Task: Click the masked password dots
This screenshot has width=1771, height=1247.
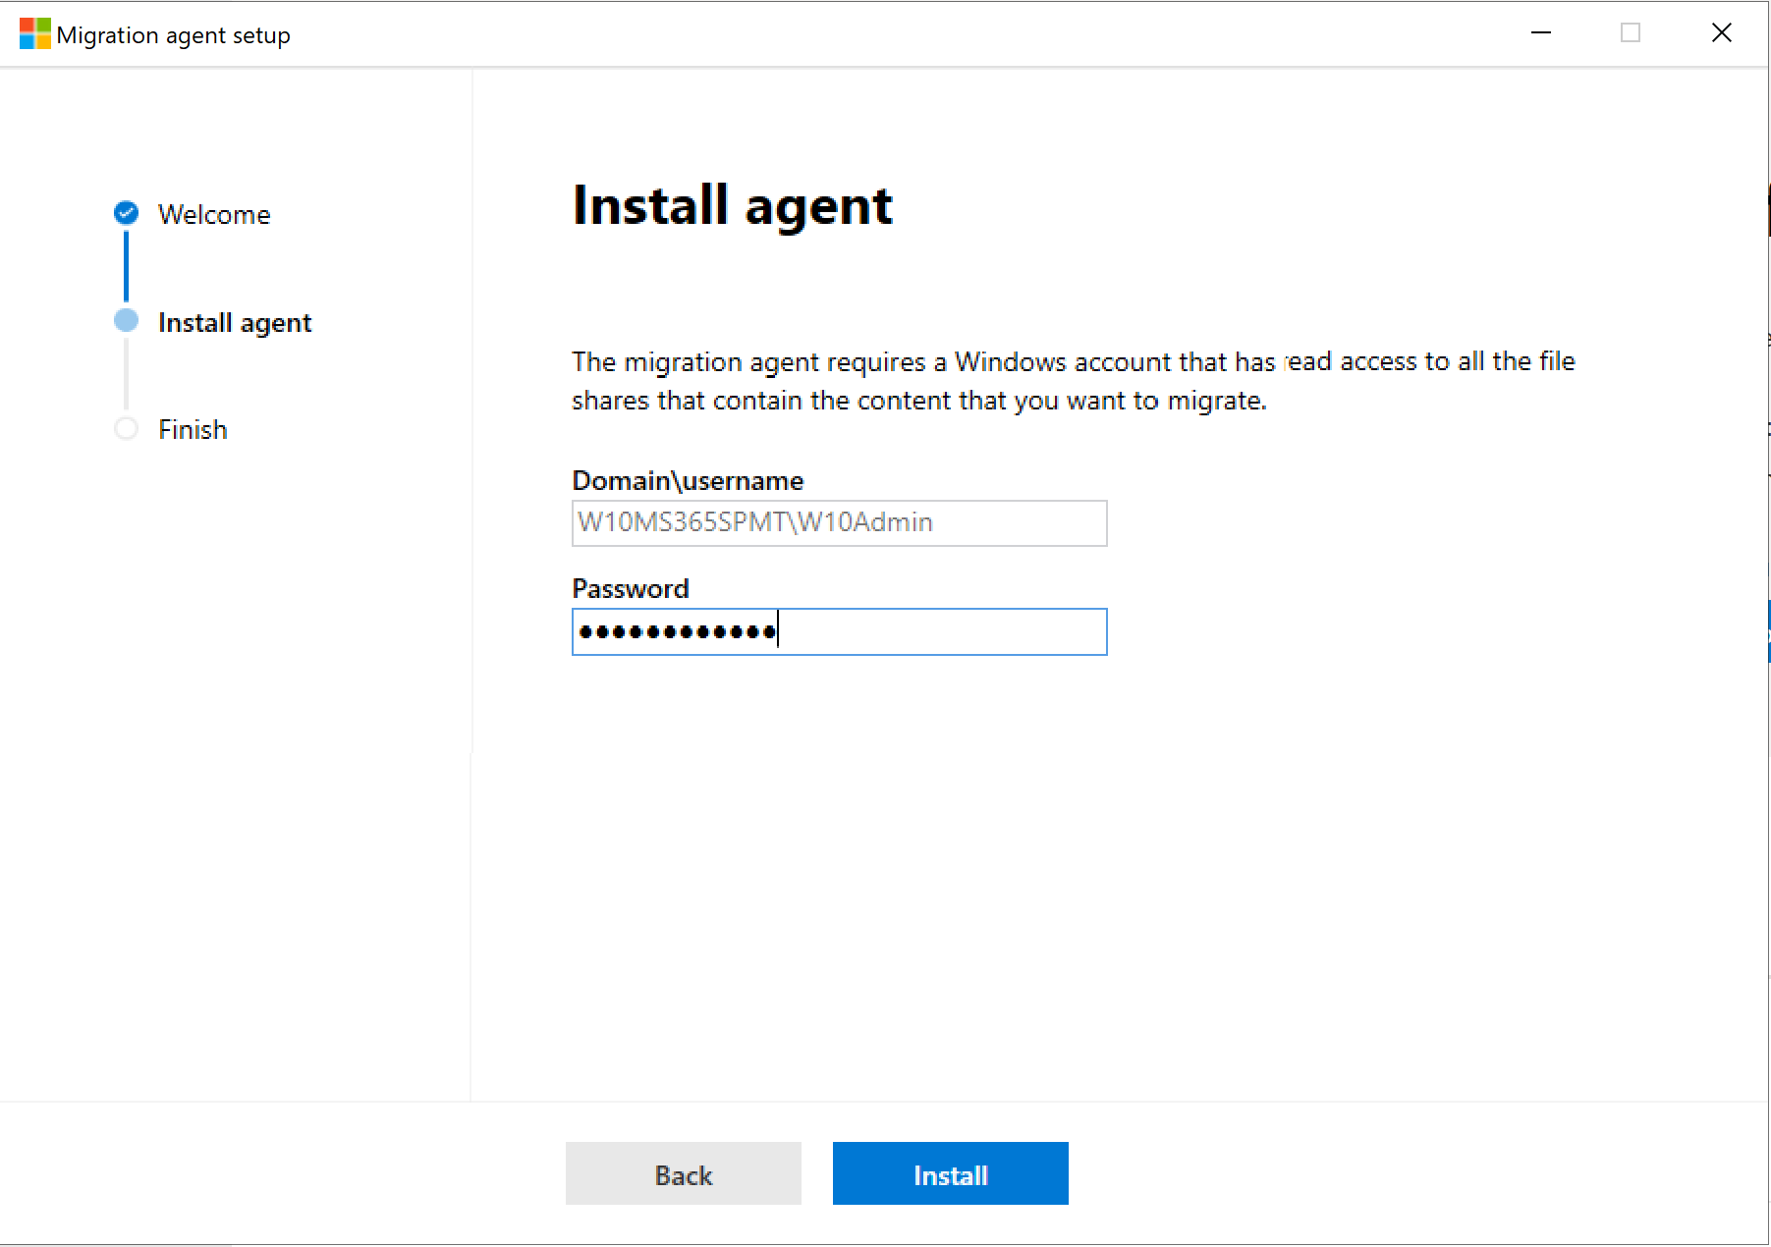Action: click(675, 631)
